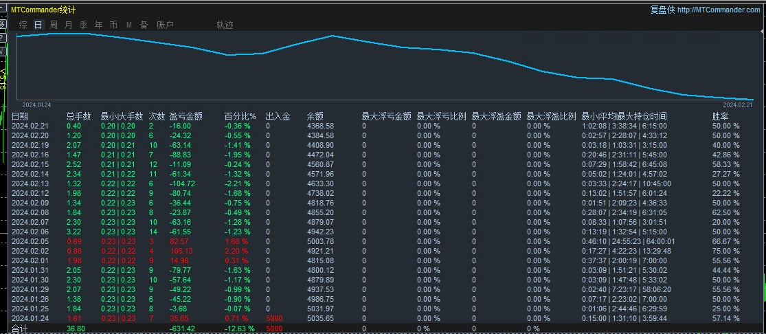Screen dimensions: 766x334
Task: Show the 季 quarterly statistics tab
Action: [84, 25]
